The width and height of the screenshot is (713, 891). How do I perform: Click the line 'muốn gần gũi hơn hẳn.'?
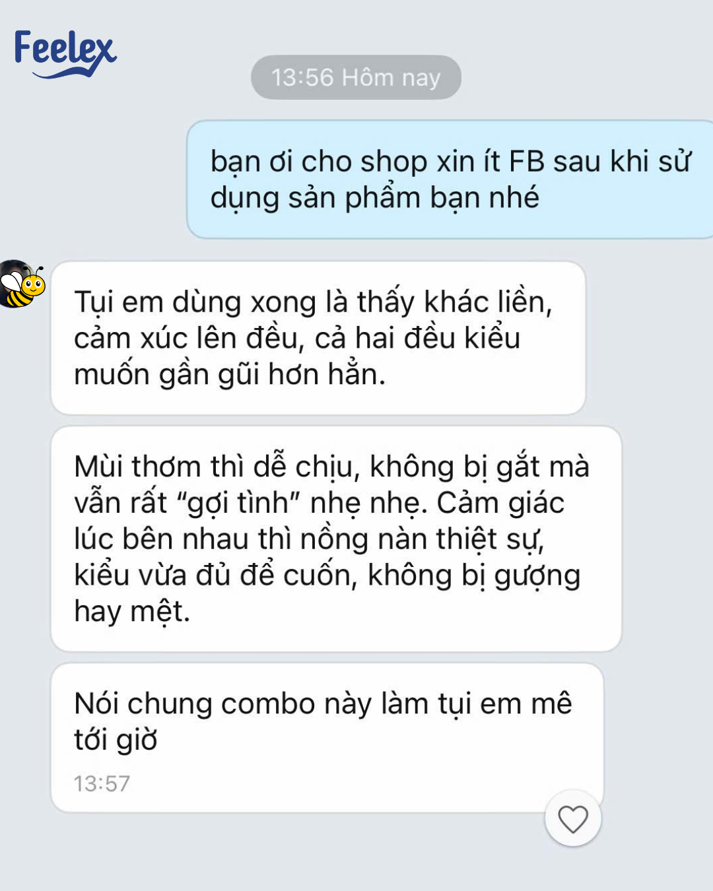pos(230,375)
